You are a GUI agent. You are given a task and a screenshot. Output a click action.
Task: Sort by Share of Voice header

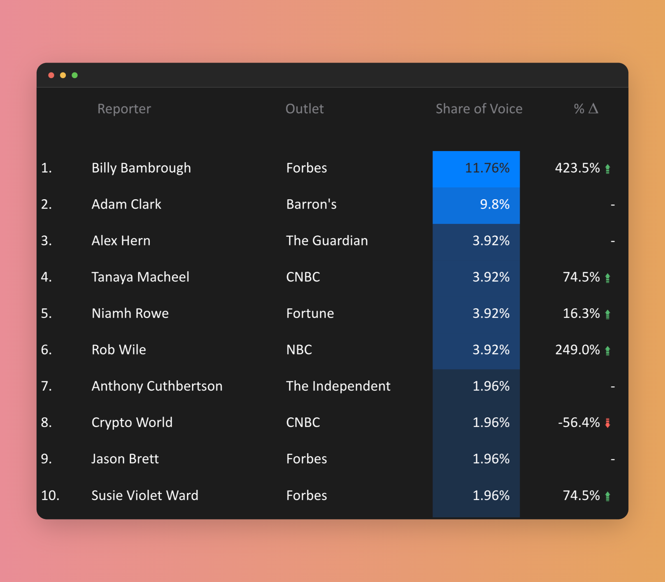[479, 109]
